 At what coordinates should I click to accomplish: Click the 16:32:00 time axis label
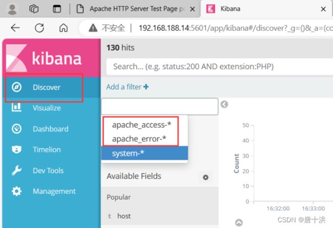pyautogui.click(x=278, y=209)
